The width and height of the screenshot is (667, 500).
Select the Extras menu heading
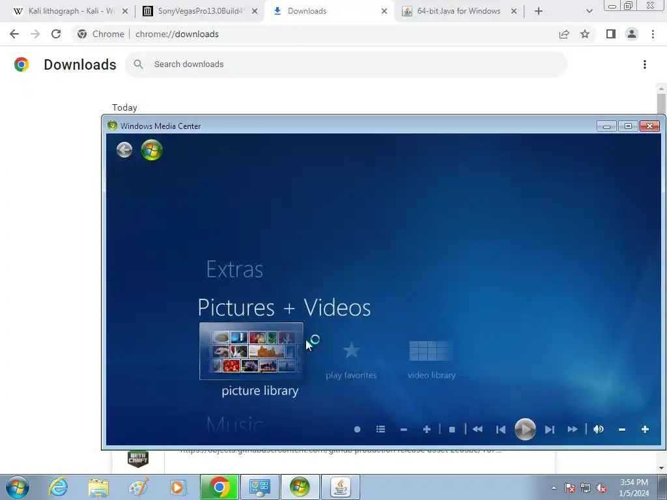[x=234, y=269]
